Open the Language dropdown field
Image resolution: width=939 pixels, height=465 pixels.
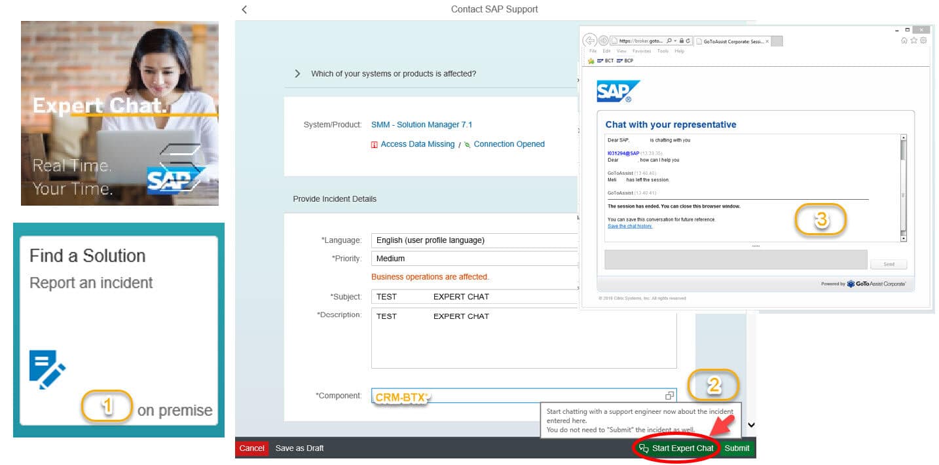[x=475, y=240]
